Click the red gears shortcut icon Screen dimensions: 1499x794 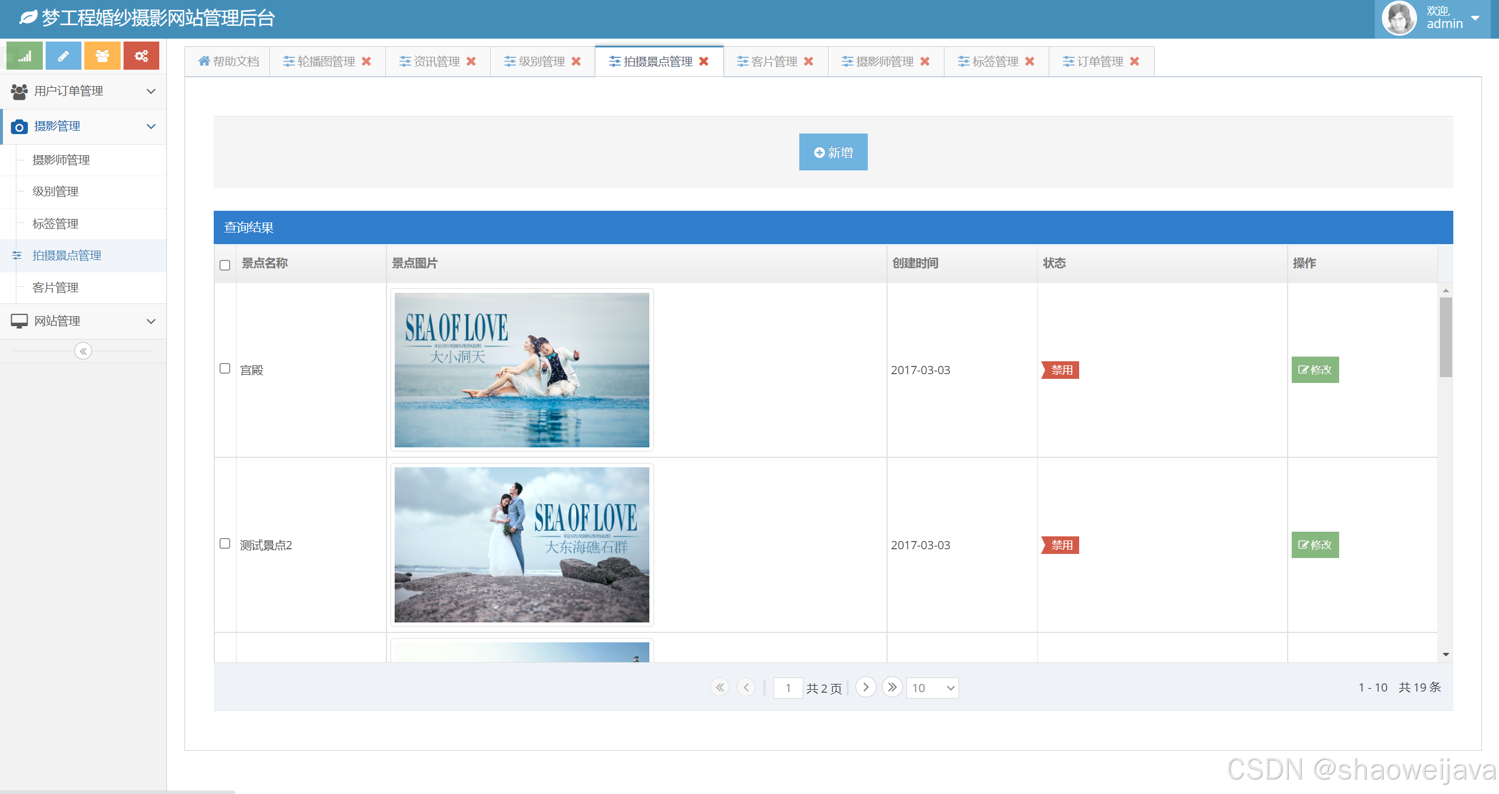pos(141,56)
